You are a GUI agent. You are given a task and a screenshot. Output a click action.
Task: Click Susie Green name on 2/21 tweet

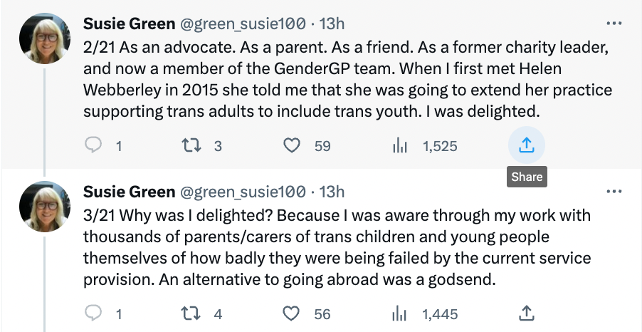(x=130, y=24)
